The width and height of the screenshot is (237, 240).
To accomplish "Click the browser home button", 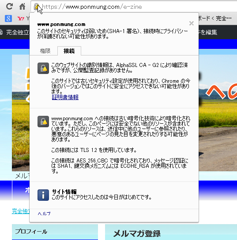I will coord(22,7).
